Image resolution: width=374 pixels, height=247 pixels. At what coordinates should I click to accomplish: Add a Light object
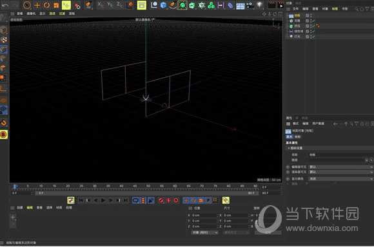coord(260,5)
